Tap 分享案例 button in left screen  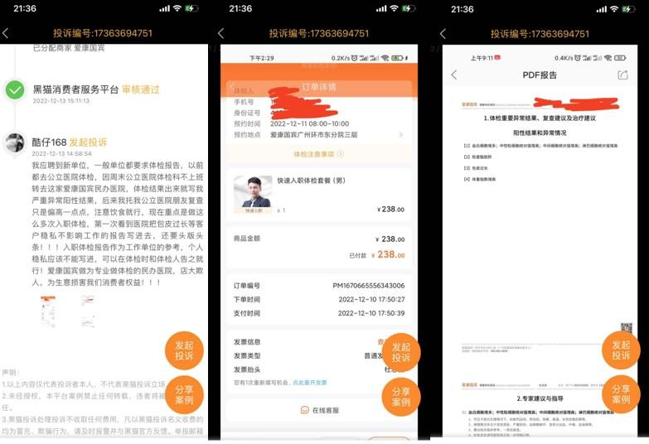(x=184, y=395)
